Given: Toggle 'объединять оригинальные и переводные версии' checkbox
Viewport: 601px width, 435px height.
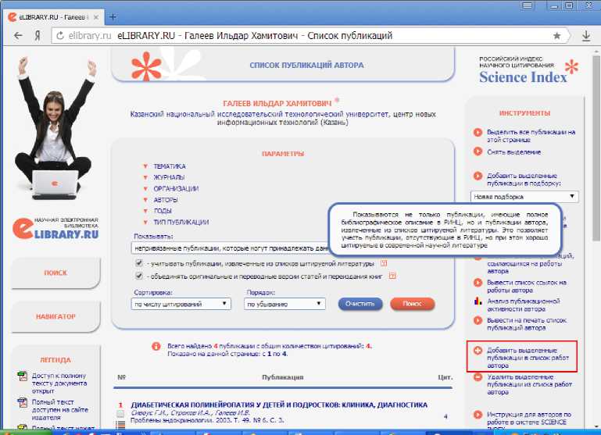Looking at the screenshot, I should tap(139, 276).
